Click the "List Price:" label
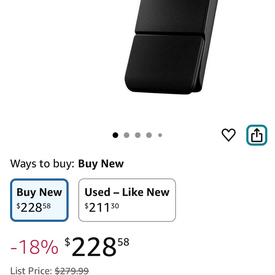Viewport: 275px width, 275px height. pyautogui.click(x=31, y=271)
